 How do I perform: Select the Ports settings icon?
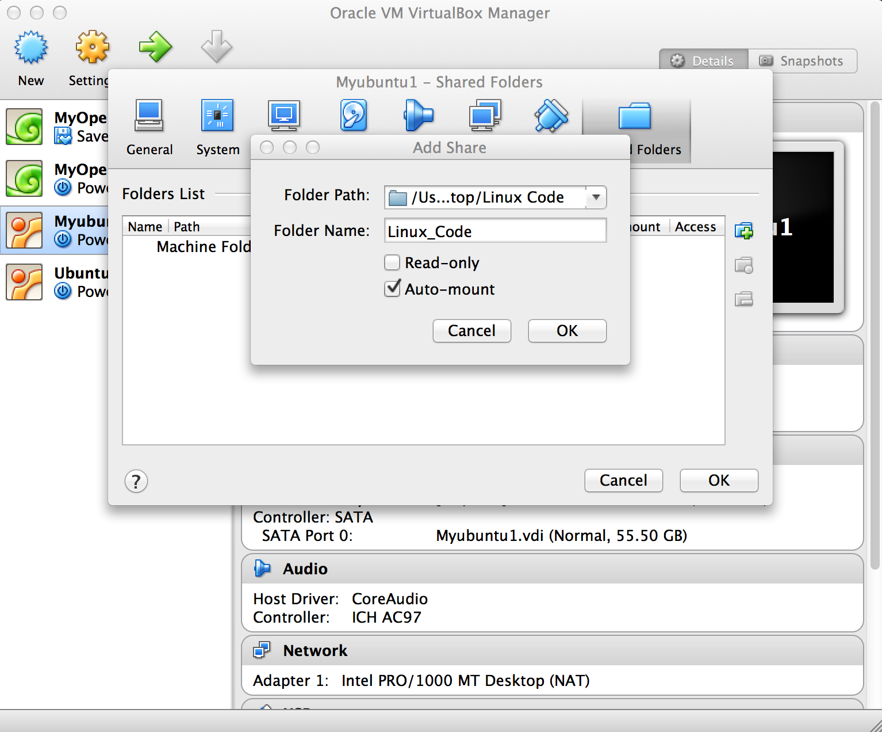[x=550, y=115]
